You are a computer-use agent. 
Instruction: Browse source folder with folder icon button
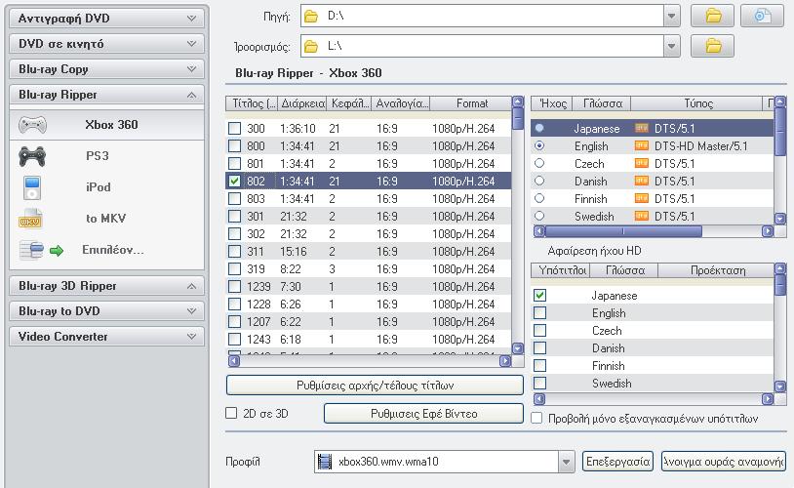point(712,16)
